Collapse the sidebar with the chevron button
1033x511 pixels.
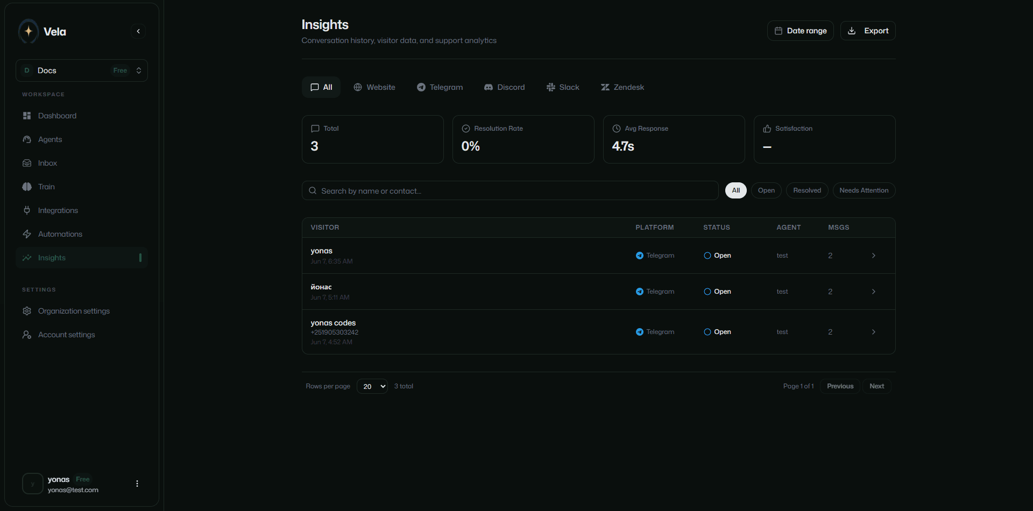point(138,31)
